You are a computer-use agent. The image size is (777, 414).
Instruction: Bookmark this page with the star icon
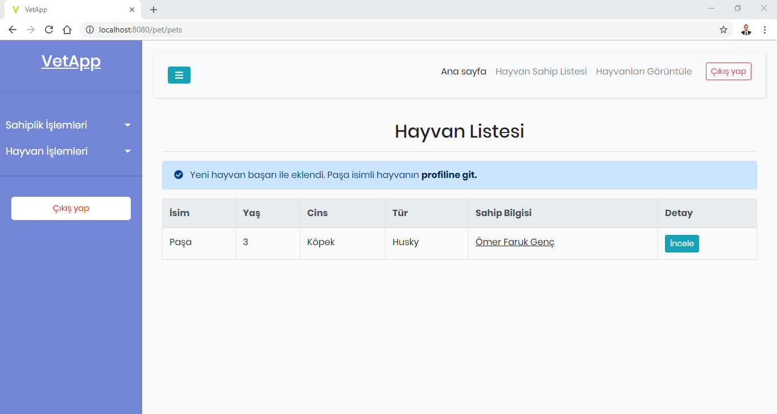(x=723, y=30)
